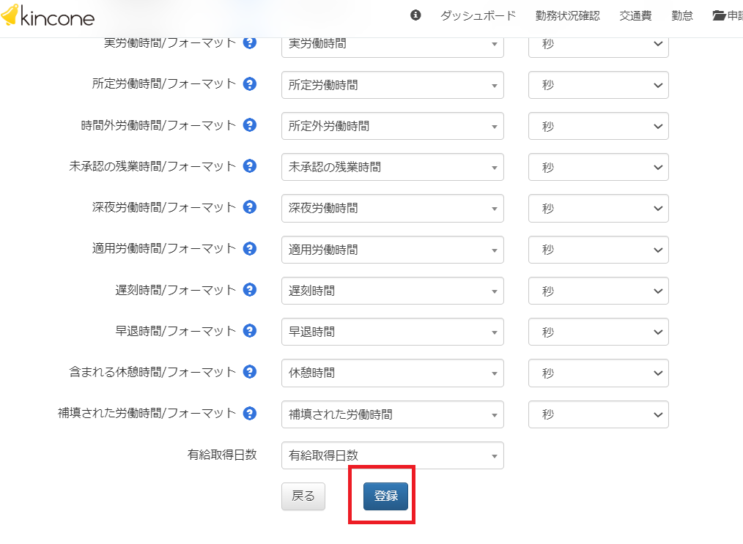Open help icon for 早退時間/フォーマット
Viewport: 743px width, 544px height.
[x=250, y=330]
